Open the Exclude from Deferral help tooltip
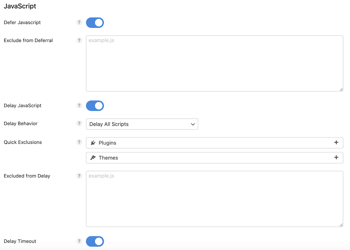 coord(79,40)
